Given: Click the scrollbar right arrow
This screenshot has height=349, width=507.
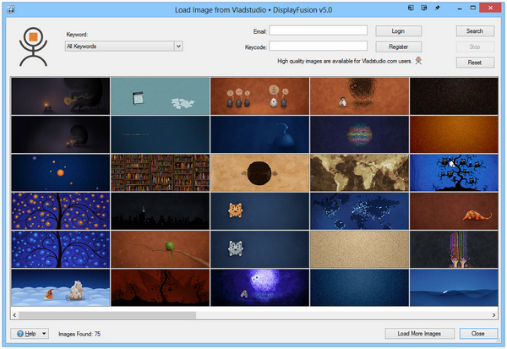Looking at the screenshot, I should tap(493, 315).
